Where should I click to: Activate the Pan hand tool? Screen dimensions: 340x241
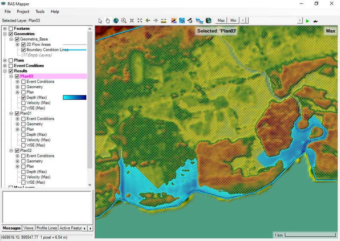click(x=108, y=20)
